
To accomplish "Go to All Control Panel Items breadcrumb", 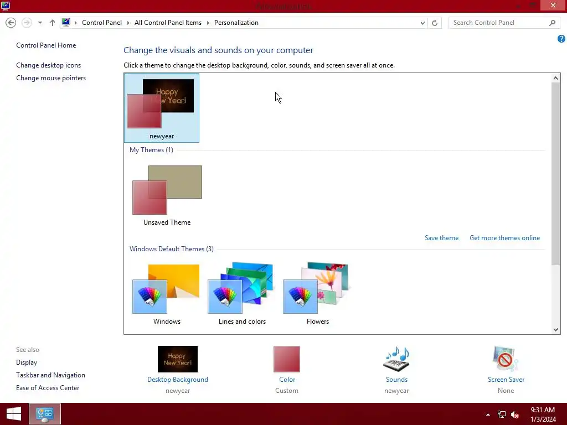I will tap(168, 22).
